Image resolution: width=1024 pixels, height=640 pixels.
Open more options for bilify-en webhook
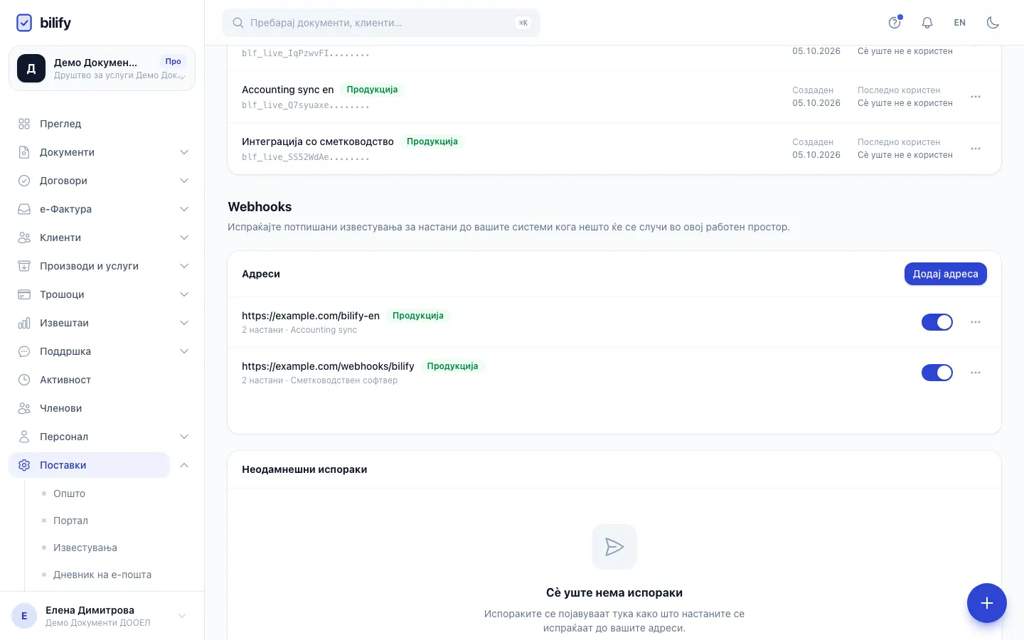pyautogui.click(x=976, y=322)
